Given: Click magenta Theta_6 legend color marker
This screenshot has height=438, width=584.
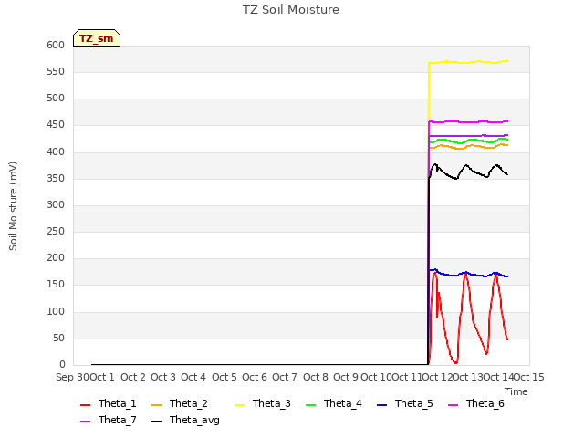Looking at the screenshot, I should [453, 405].
